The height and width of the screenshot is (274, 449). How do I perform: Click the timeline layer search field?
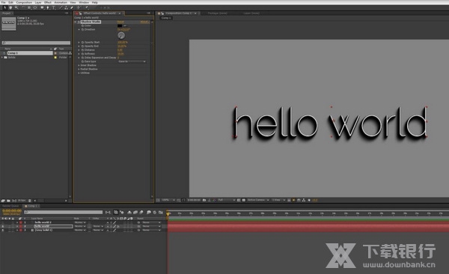click(x=64, y=212)
